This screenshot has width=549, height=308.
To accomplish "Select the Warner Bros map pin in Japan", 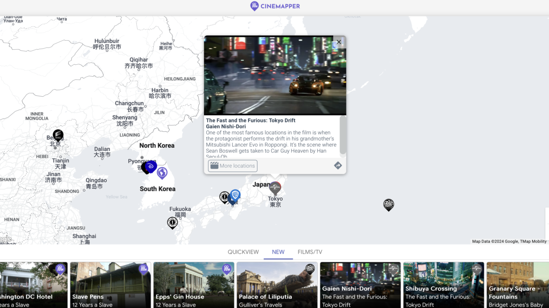I will (x=235, y=195).
